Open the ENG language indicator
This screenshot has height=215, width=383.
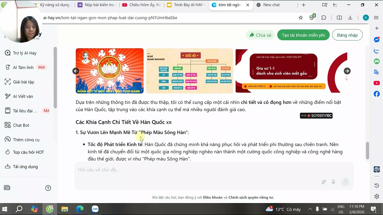click(341, 209)
